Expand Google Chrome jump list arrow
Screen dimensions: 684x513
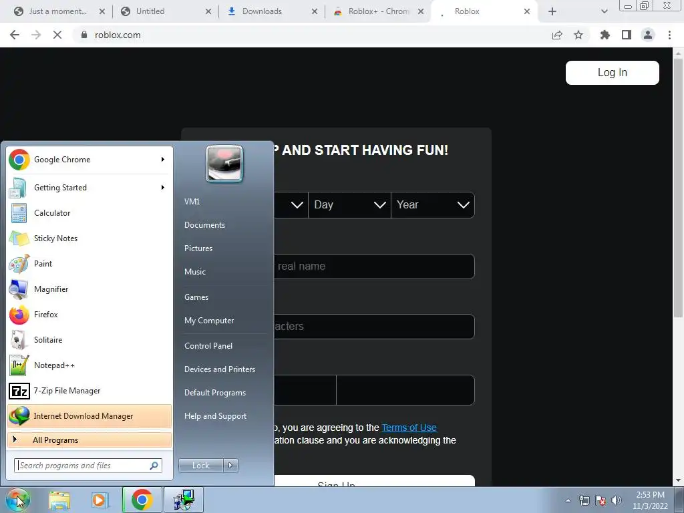click(x=163, y=160)
